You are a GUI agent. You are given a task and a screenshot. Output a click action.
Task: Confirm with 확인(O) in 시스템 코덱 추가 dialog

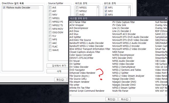point(111,99)
